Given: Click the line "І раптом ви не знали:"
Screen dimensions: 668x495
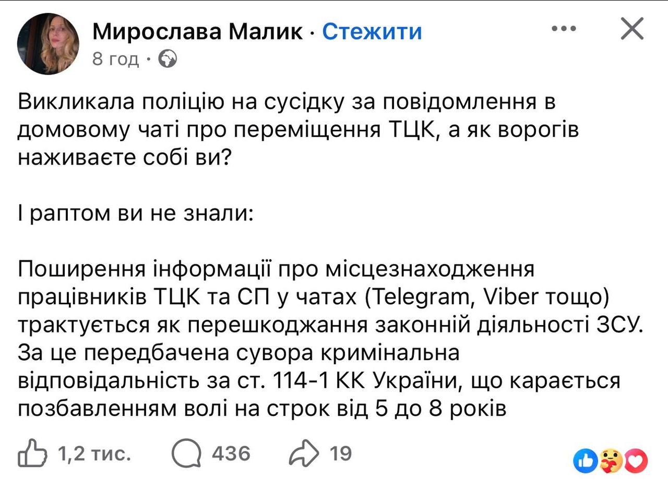Looking at the screenshot, I should (136, 214).
